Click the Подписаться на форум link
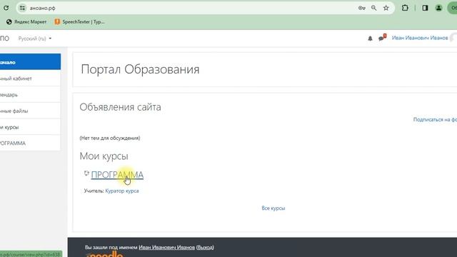Screen dimensions: 457x257 (435, 119)
